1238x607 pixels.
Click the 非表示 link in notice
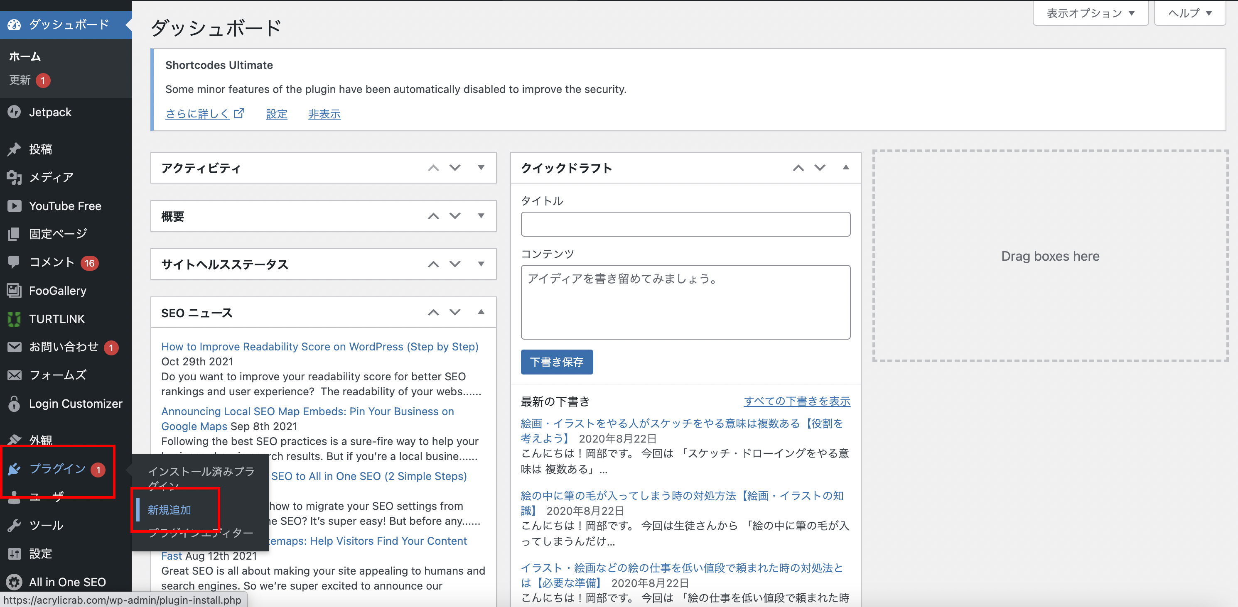click(324, 114)
